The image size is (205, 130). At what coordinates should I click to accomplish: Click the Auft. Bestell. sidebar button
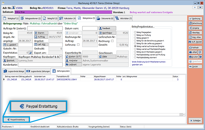pos(195,42)
